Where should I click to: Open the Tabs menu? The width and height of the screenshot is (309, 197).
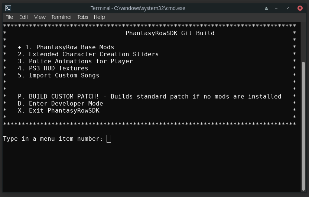click(x=83, y=17)
